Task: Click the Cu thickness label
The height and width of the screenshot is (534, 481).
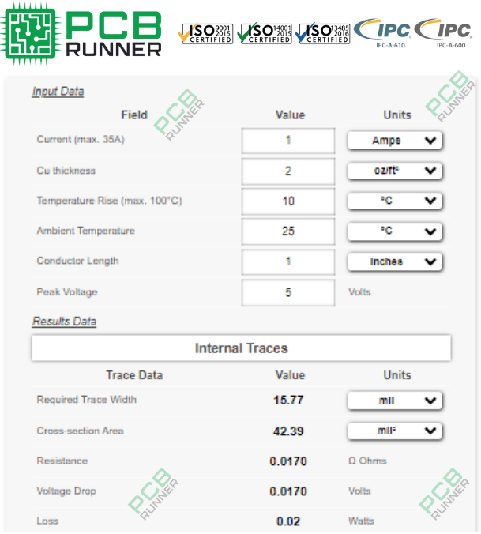Action: pos(66,171)
